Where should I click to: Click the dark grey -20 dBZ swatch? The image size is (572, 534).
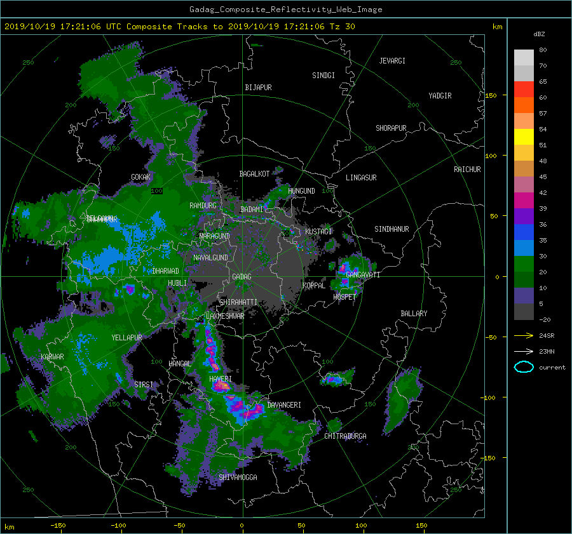tap(524, 312)
